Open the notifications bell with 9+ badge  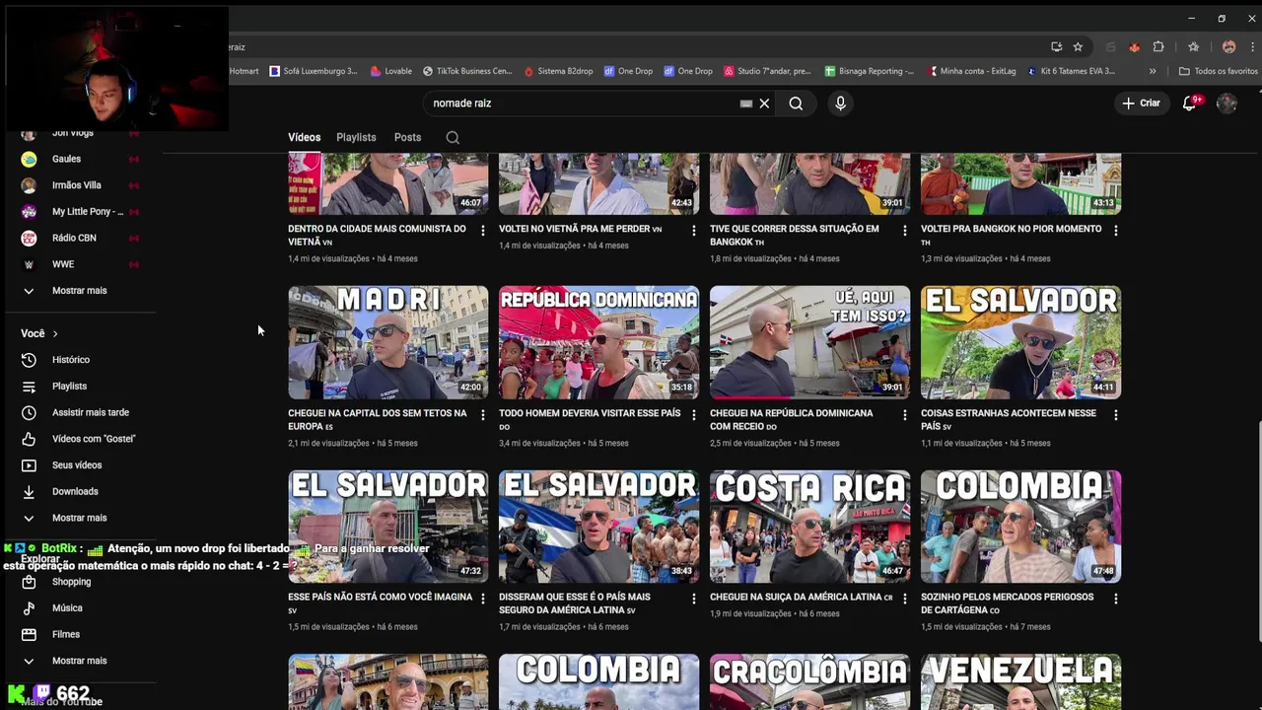point(1190,103)
